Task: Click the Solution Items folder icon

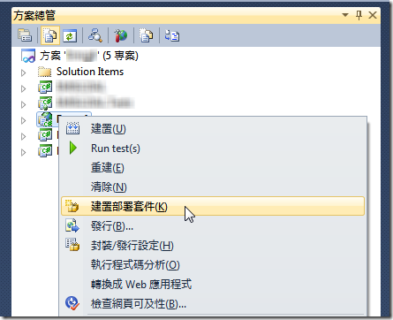Action: pos(44,72)
